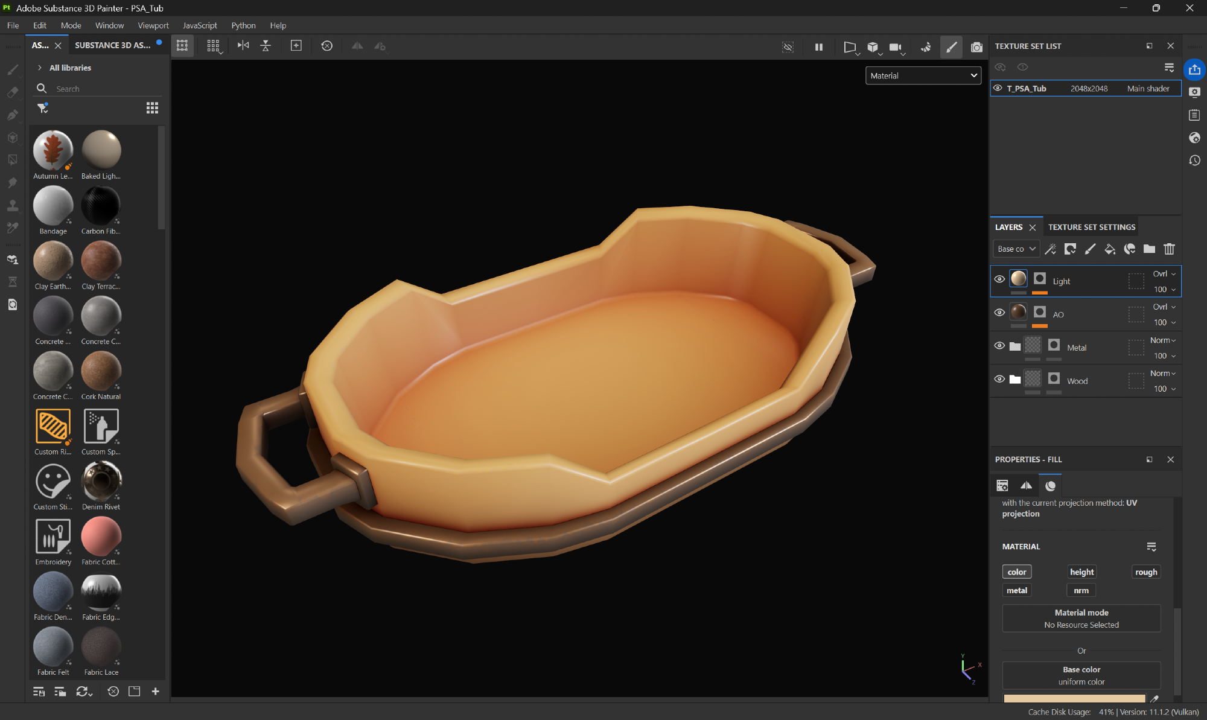Select the Eraser tool in left toolbar
This screenshot has height=720, width=1207.
coord(13,92)
